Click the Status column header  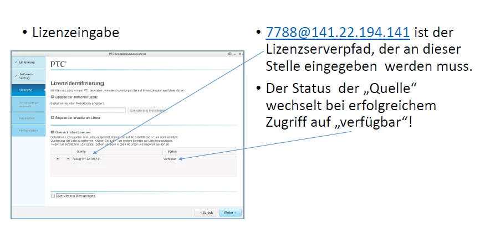[200, 152]
